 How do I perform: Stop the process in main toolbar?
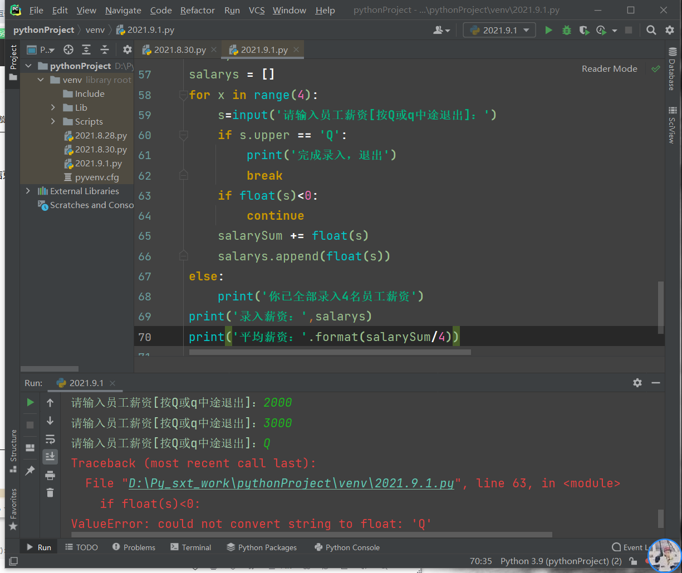[x=629, y=30]
